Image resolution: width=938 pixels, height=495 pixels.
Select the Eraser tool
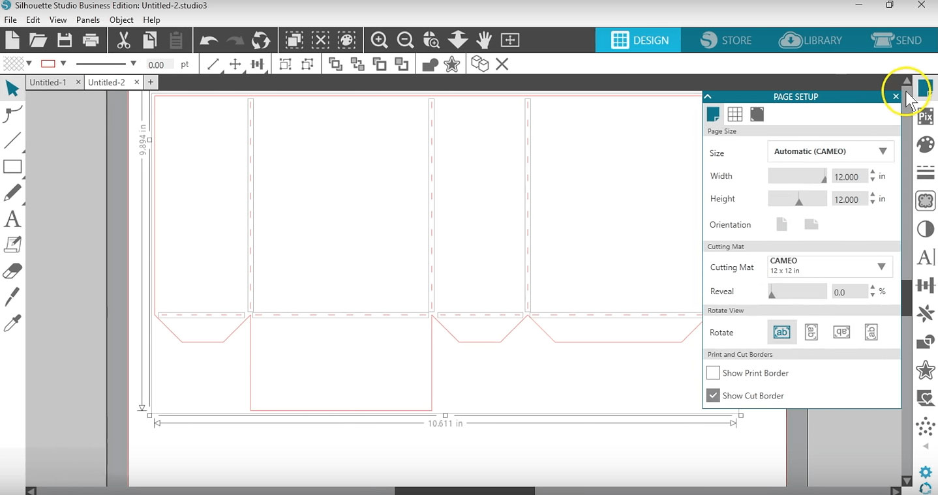pos(12,271)
